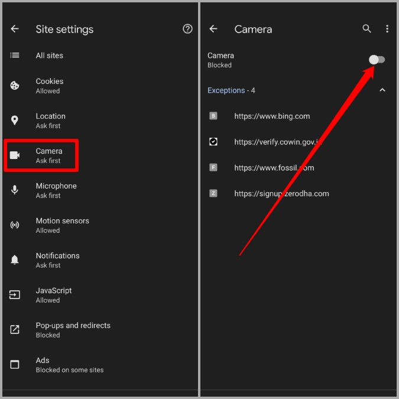This screenshot has height=399, width=399.
Task: Open Location settings entry
Action: point(100,121)
